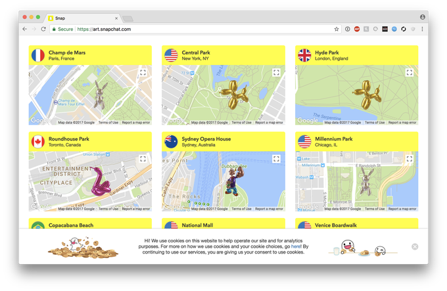Expand Hyde Park map fullscreen

(410, 73)
